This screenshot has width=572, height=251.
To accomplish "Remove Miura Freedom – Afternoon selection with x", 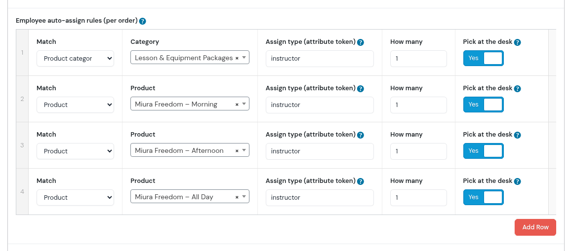I will [237, 151].
